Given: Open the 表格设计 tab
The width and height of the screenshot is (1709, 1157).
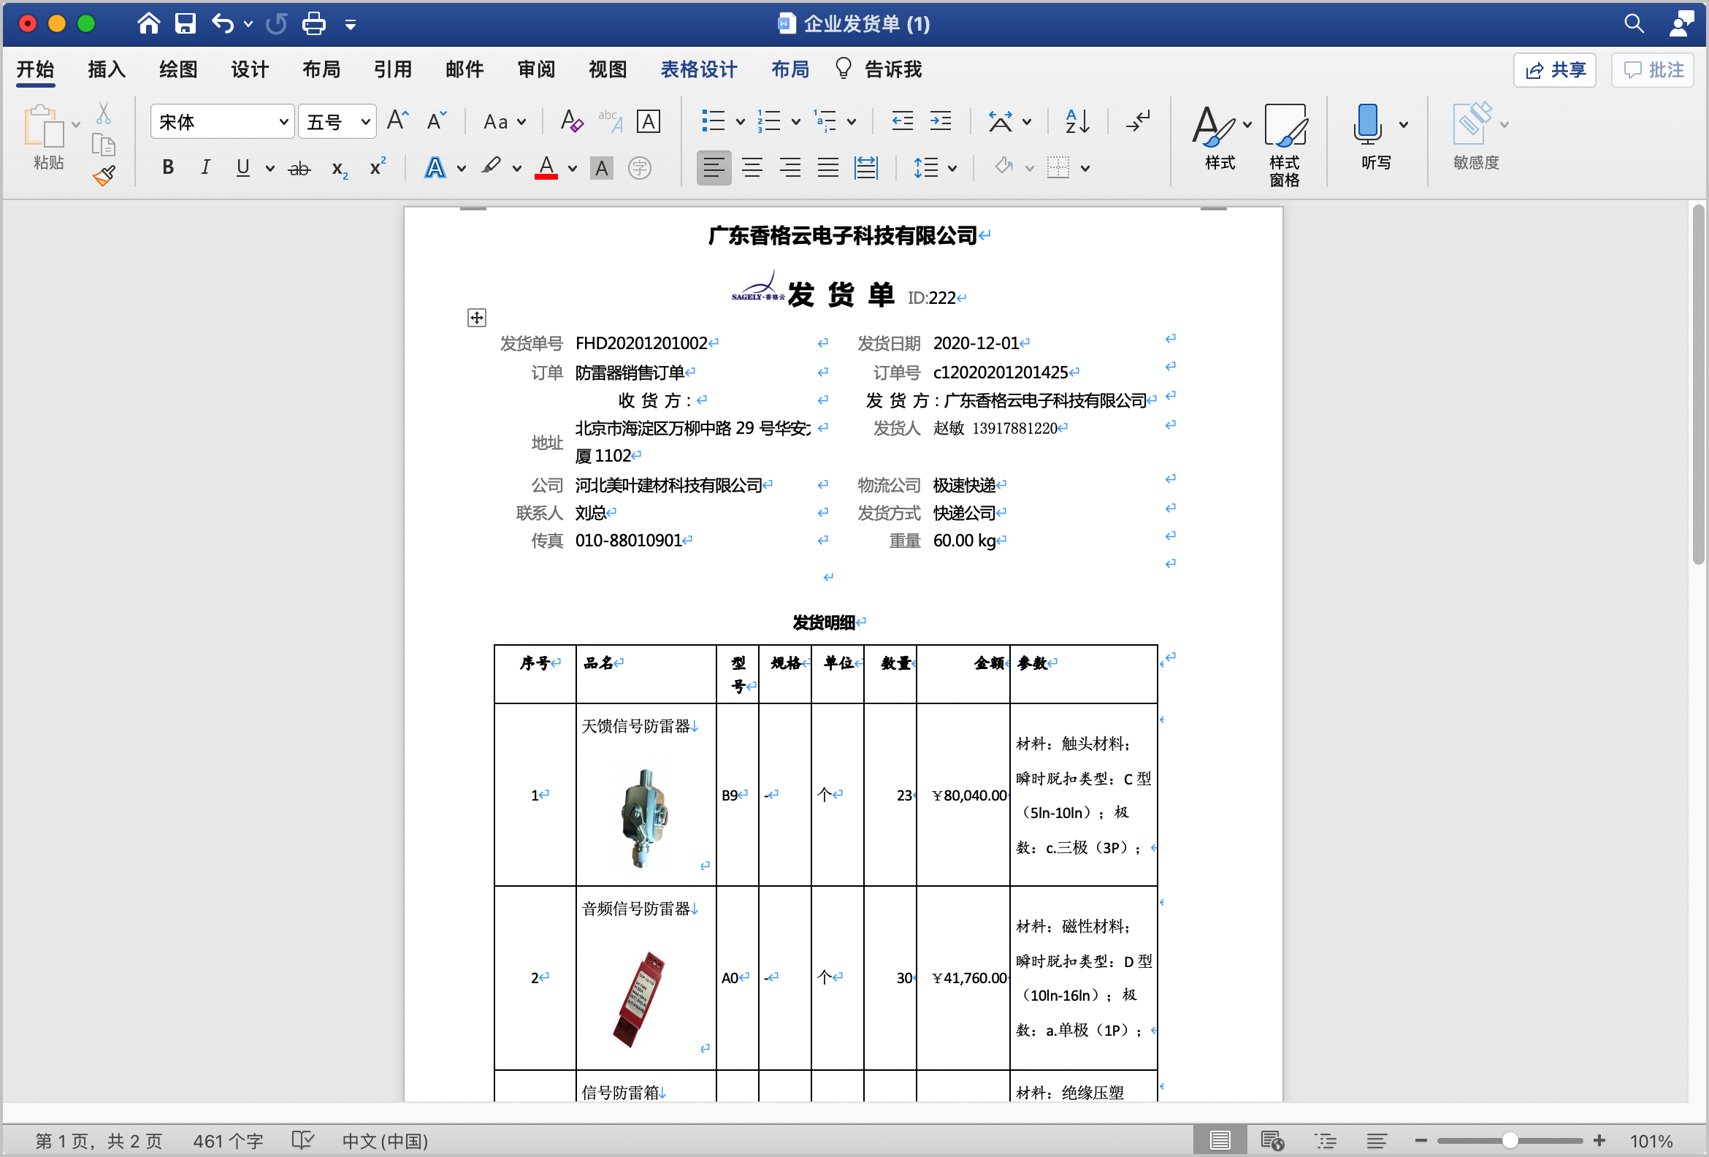Looking at the screenshot, I should point(698,69).
